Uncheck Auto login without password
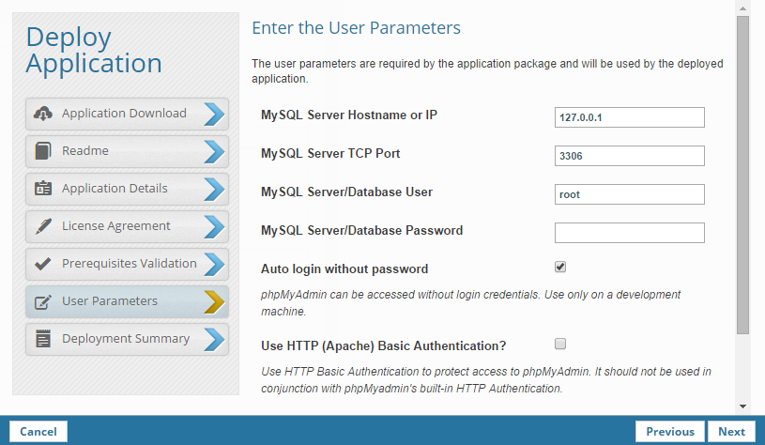This screenshot has width=765, height=445. click(x=560, y=268)
